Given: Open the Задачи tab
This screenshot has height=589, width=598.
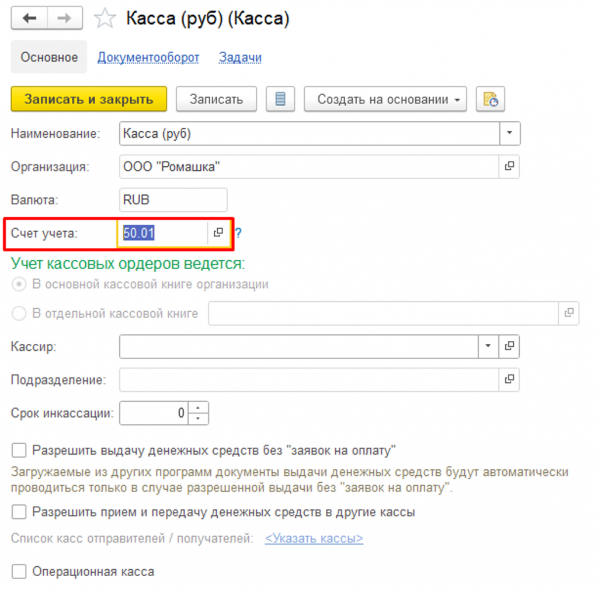Looking at the screenshot, I should (x=240, y=57).
